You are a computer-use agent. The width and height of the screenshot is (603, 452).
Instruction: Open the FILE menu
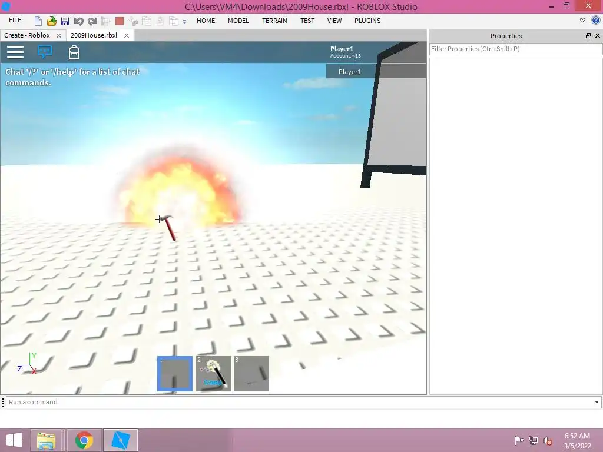(x=15, y=21)
